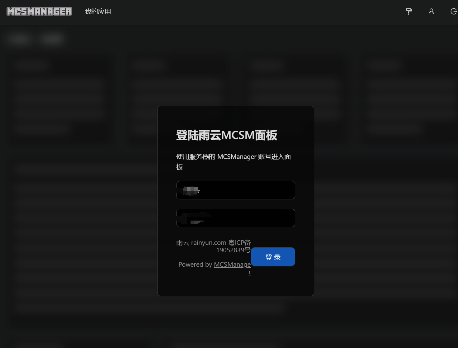The width and height of the screenshot is (458, 348).
Task: Select the second blurred tab below header
Action: [52, 39]
